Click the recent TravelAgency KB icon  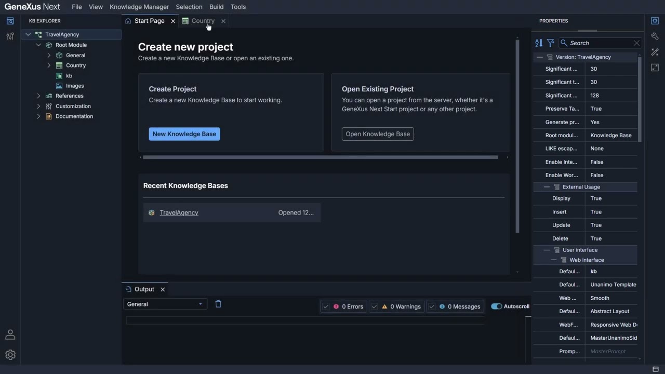pos(151,212)
